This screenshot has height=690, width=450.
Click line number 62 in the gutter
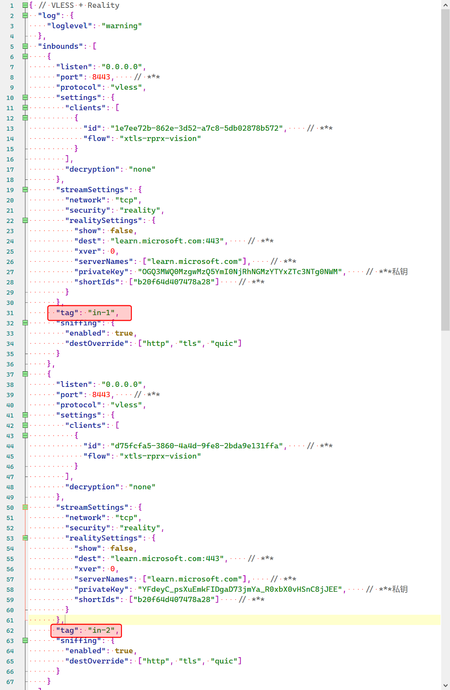(10, 631)
